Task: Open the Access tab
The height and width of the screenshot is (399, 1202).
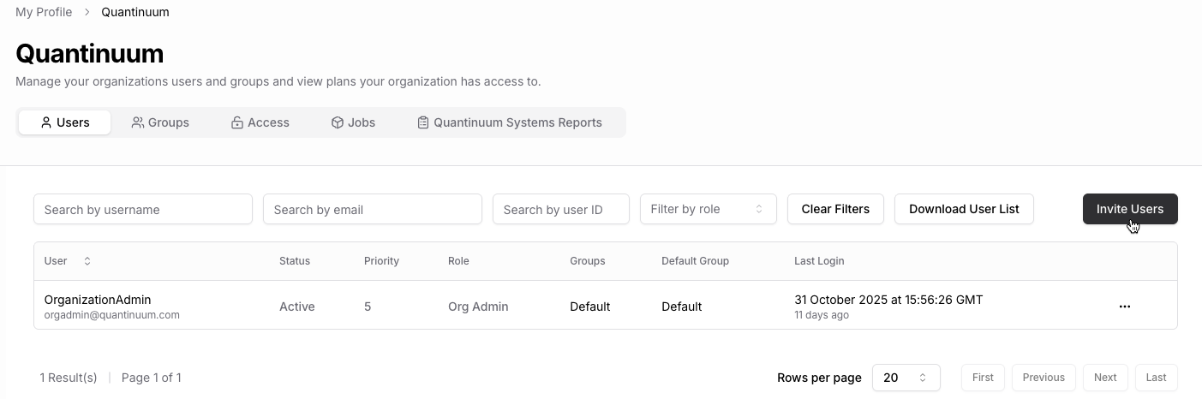Action: [260, 122]
